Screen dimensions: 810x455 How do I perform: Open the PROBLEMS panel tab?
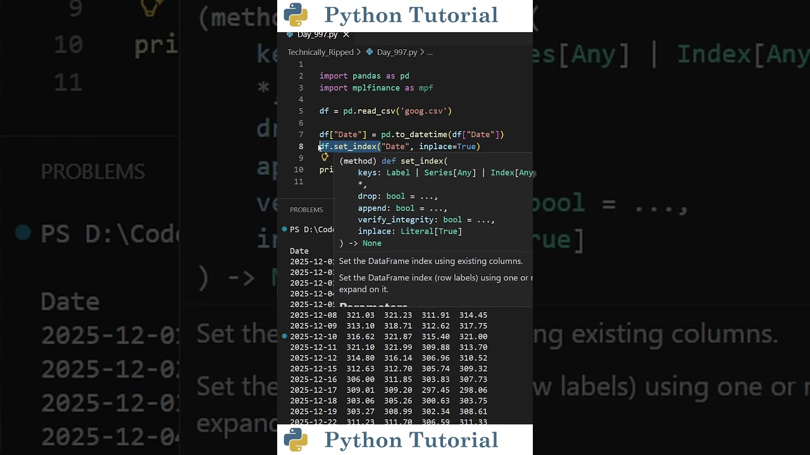tap(306, 210)
